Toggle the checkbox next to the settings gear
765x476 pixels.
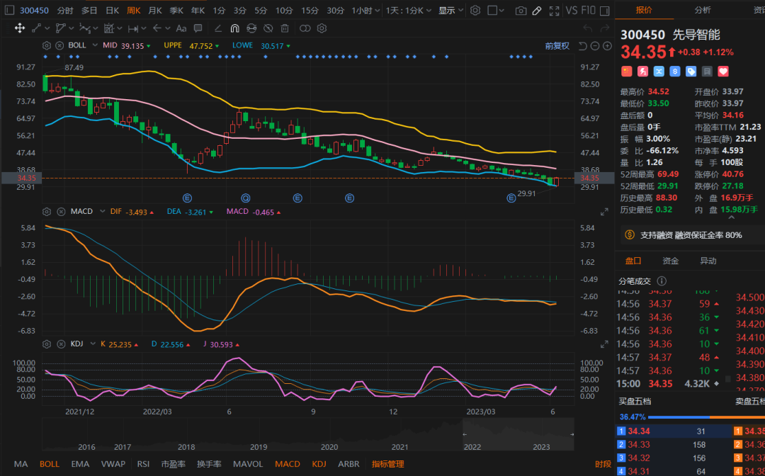click(x=492, y=11)
